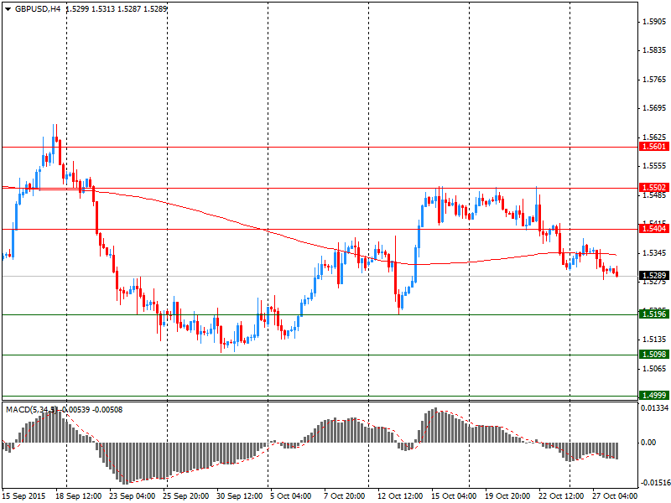The width and height of the screenshot is (671, 503).
Task: Click the 30 Sep 12:00 time label
Action: 240,496
